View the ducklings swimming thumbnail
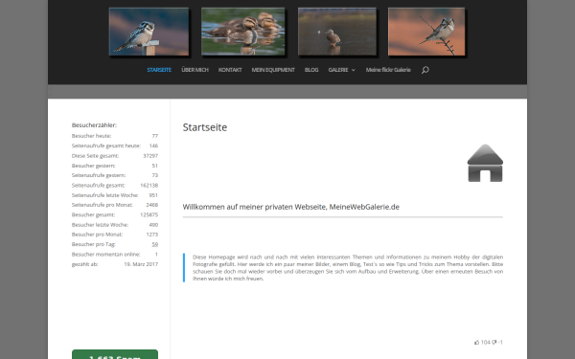 click(242, 32)
